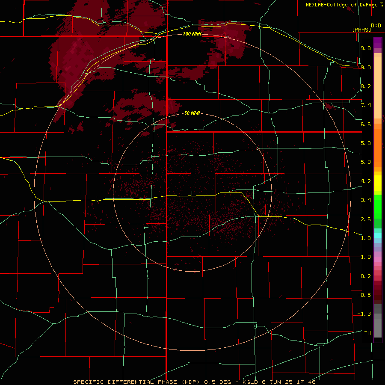Click the 8.2 value on the scale
The width and height of the screenshot is (385, 385).
[x=366, y=86]
